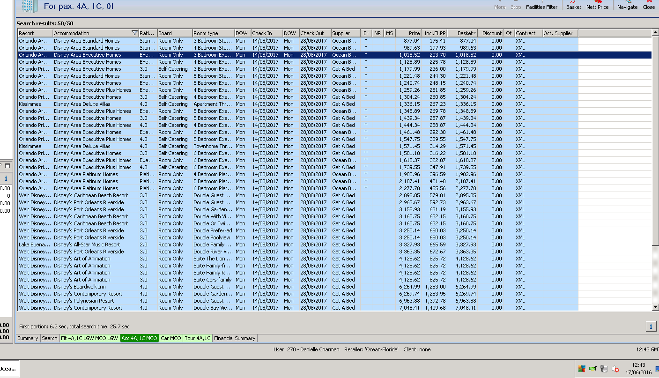Click the muted volume tray icon
Image resolution: width=659 pixels, height=378 pixels.
pyautogui.click(x=615, y=369)
